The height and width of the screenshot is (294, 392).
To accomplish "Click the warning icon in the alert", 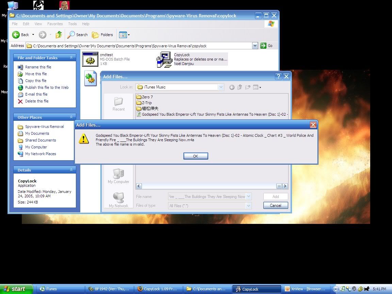I will click(84, 138).
